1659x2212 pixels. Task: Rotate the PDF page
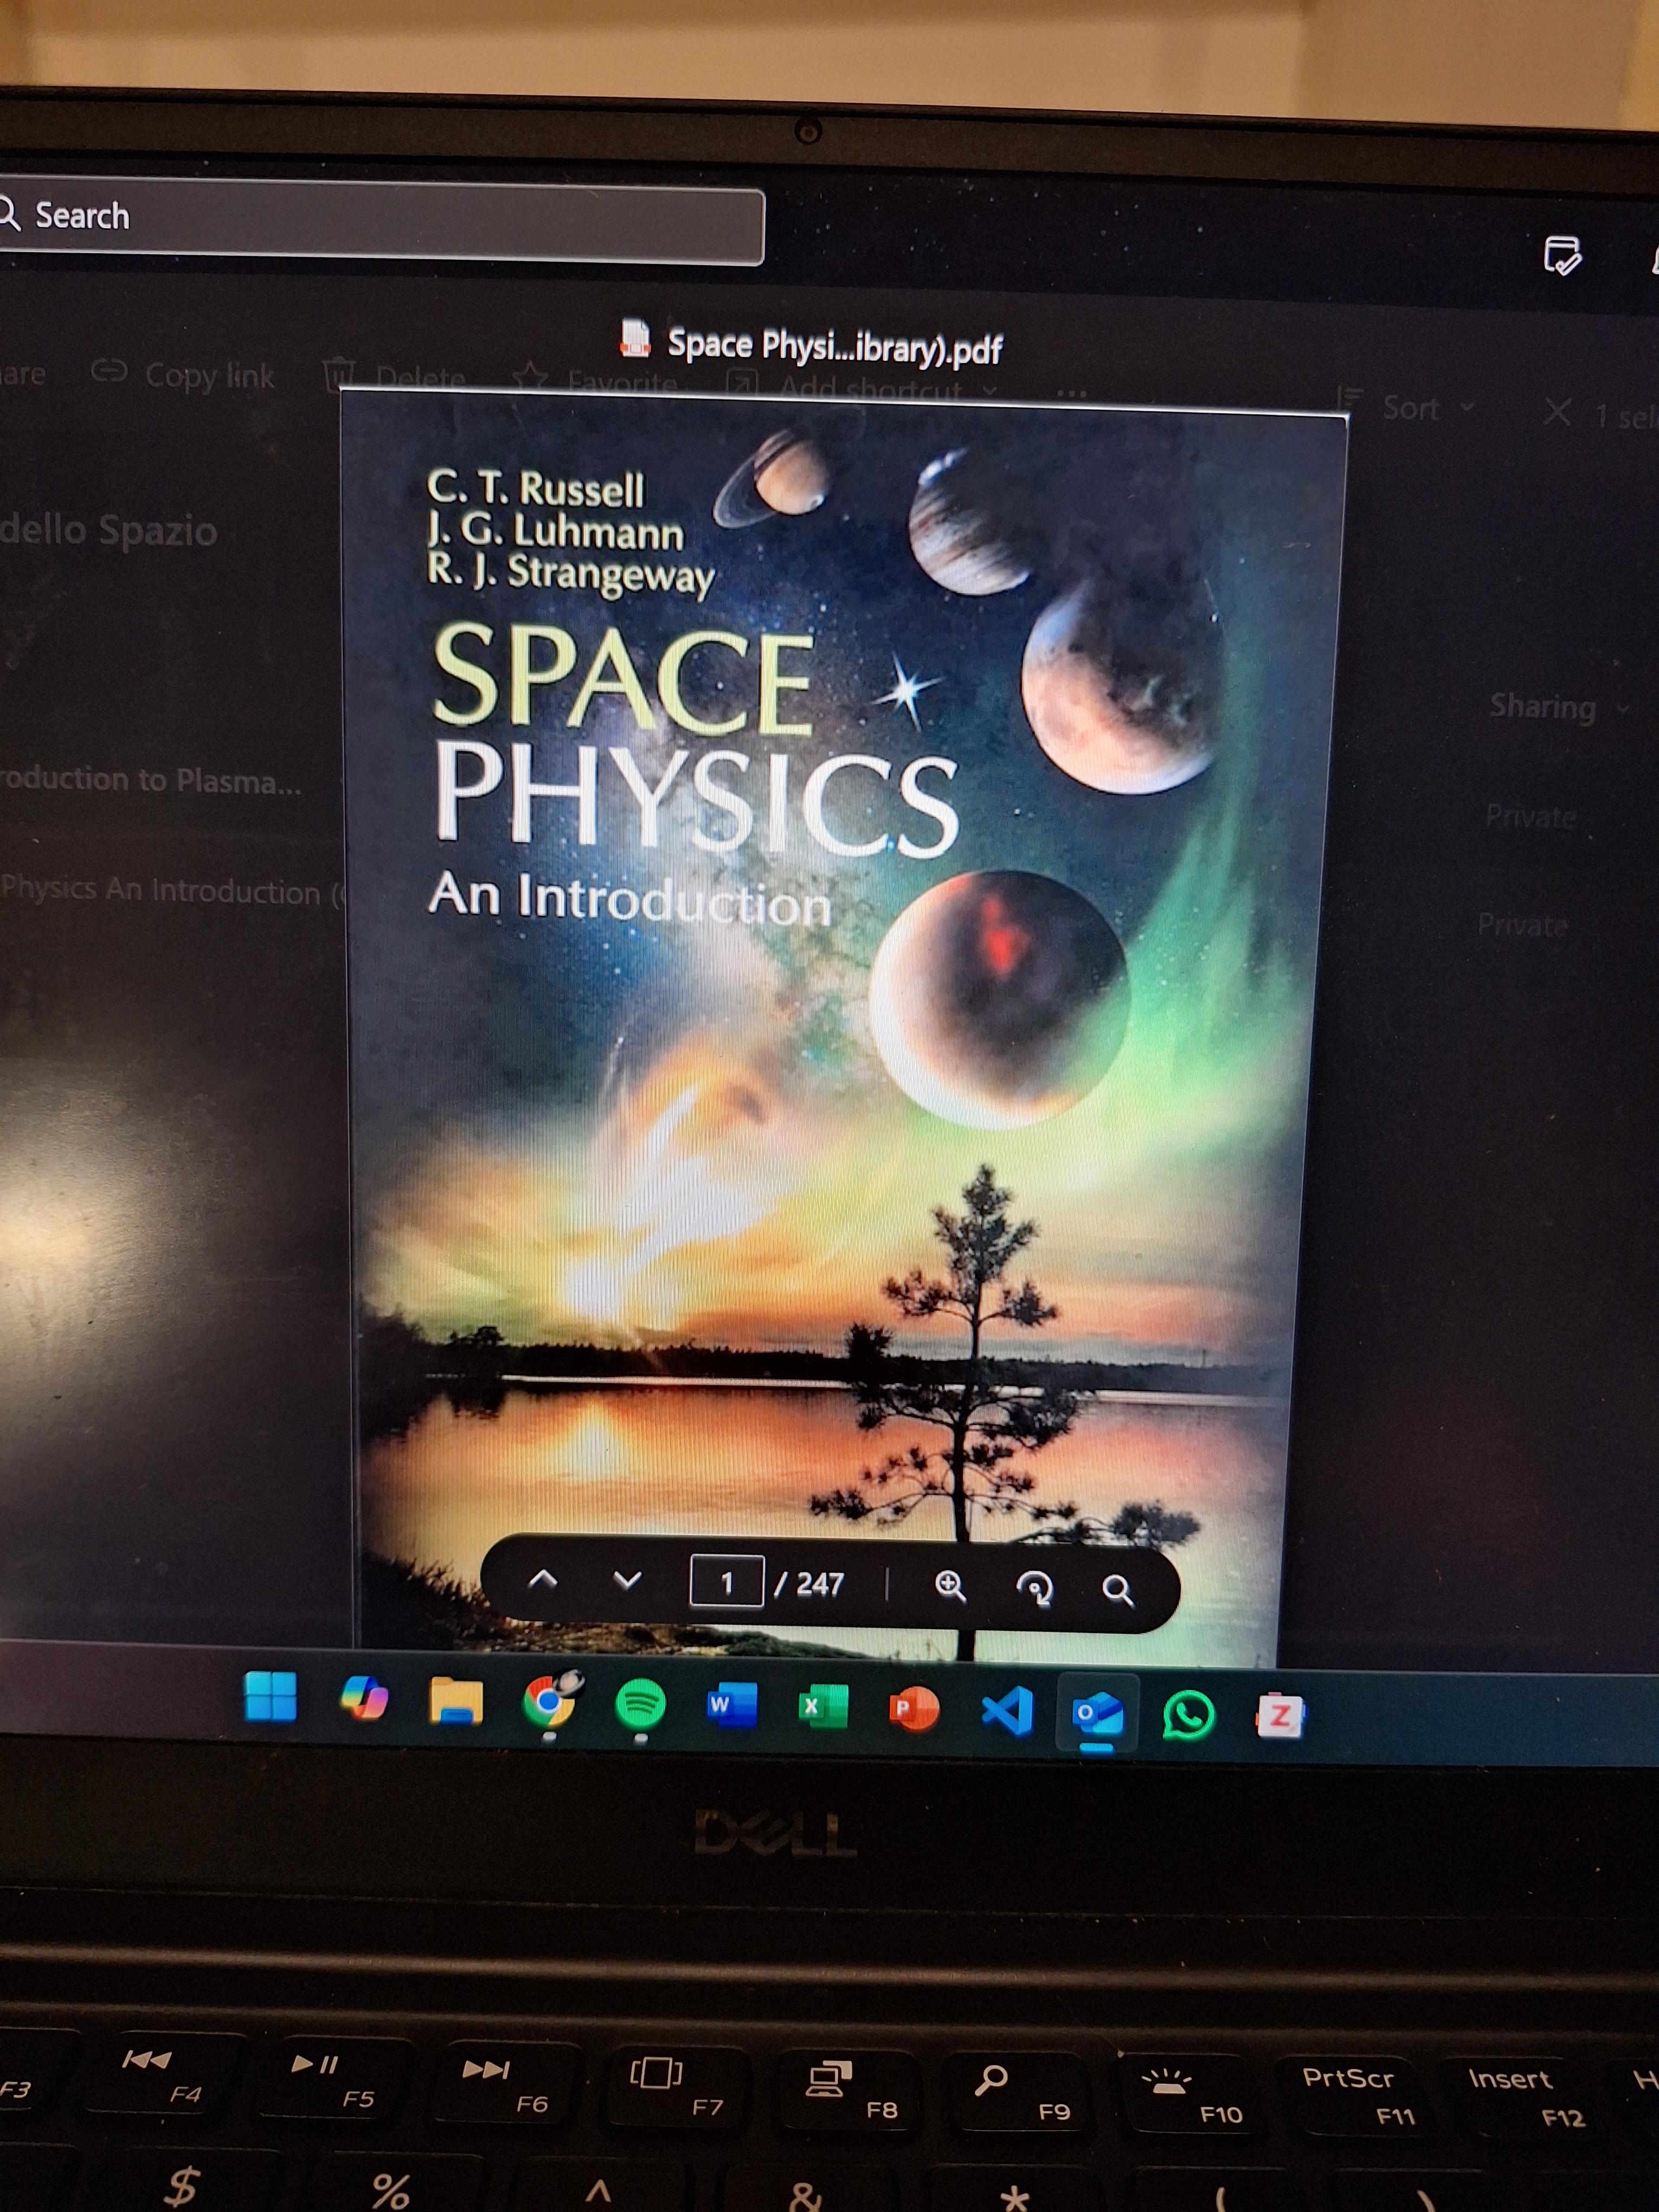(1034, 1588)
